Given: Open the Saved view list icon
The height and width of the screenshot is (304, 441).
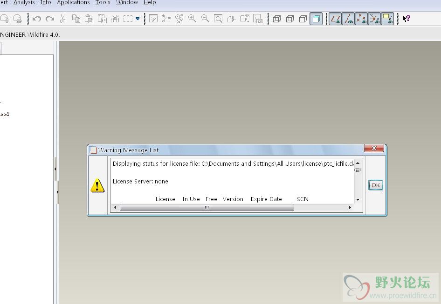Looking at the screenshot, I should point(244,19).
